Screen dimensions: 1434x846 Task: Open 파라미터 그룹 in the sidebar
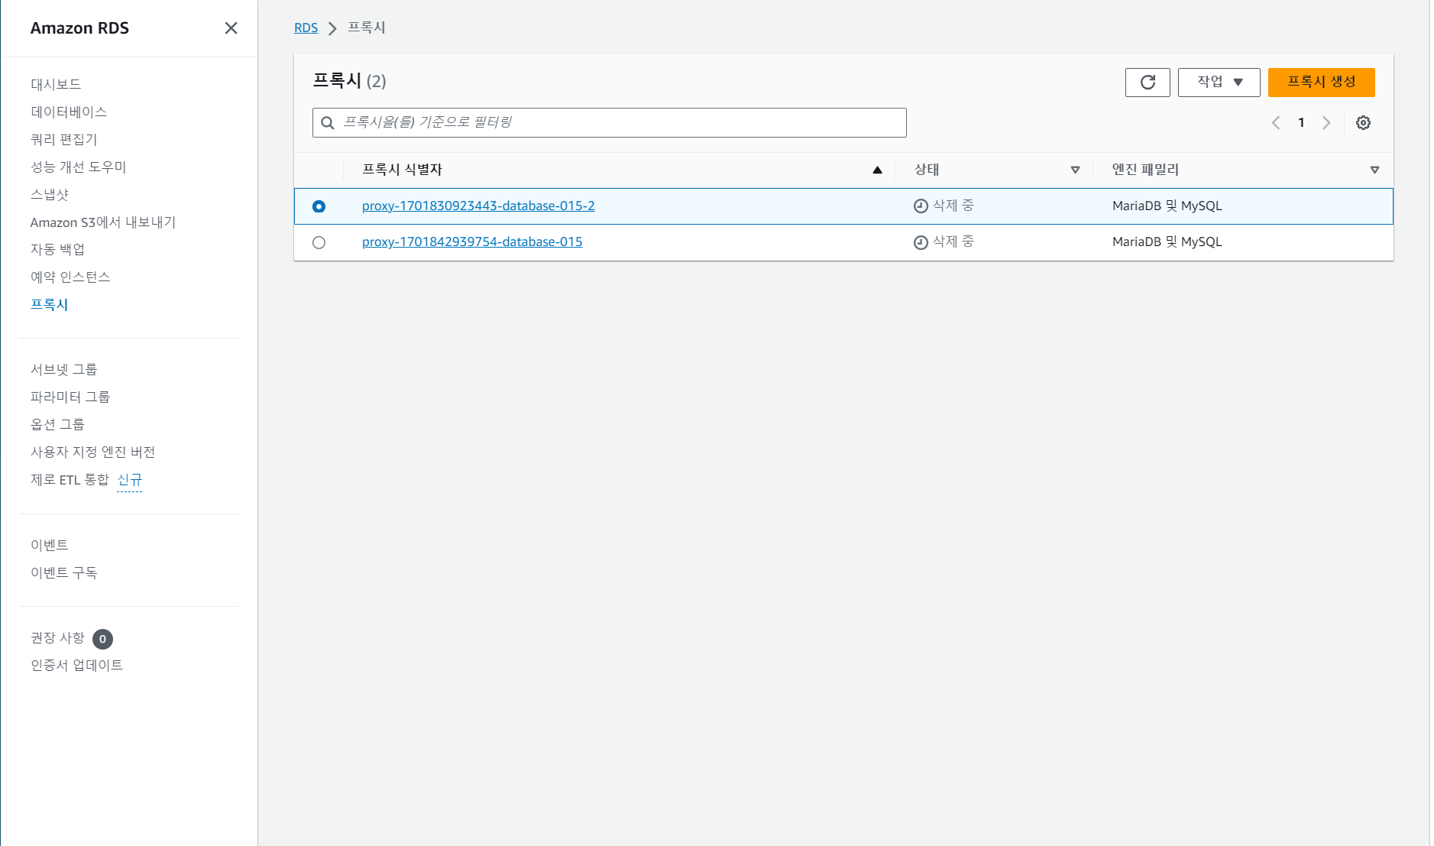(x=70, y=397)
